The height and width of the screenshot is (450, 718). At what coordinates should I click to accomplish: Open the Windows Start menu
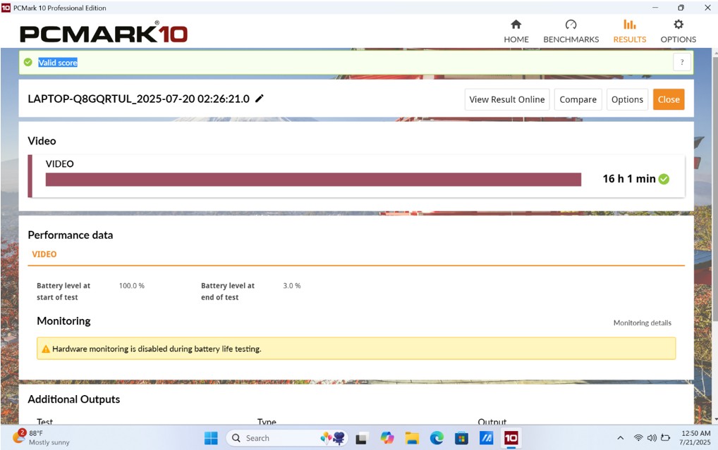click(x=211, y=438)
